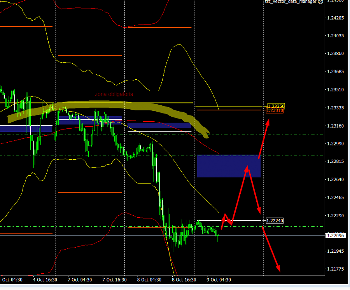The image size is (350, 290).
Task: Select the yellow 1.23350 price tag
Action: [276, 106]
